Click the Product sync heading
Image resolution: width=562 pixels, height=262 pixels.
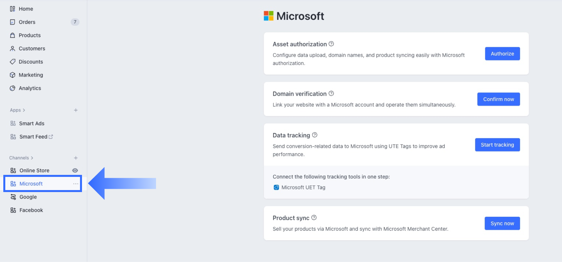[x=291, y=218]
